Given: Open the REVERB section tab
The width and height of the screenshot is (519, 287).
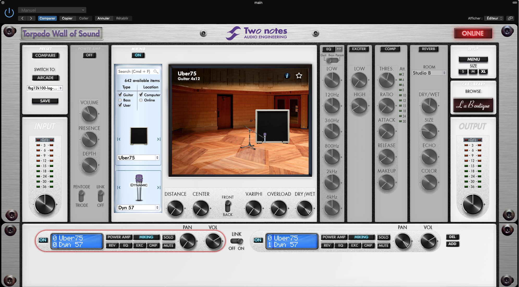Looking at the screenshot, I should click(x=429, y=49).
